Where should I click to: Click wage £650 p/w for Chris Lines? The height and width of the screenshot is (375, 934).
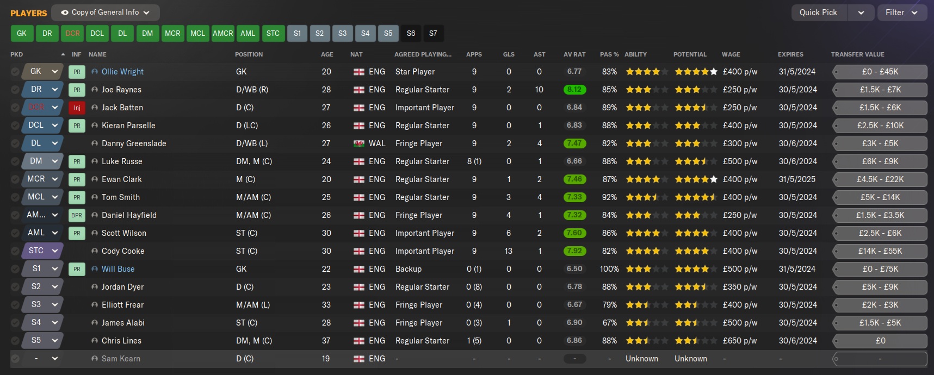pyautogui.click(x=740, y=341)
